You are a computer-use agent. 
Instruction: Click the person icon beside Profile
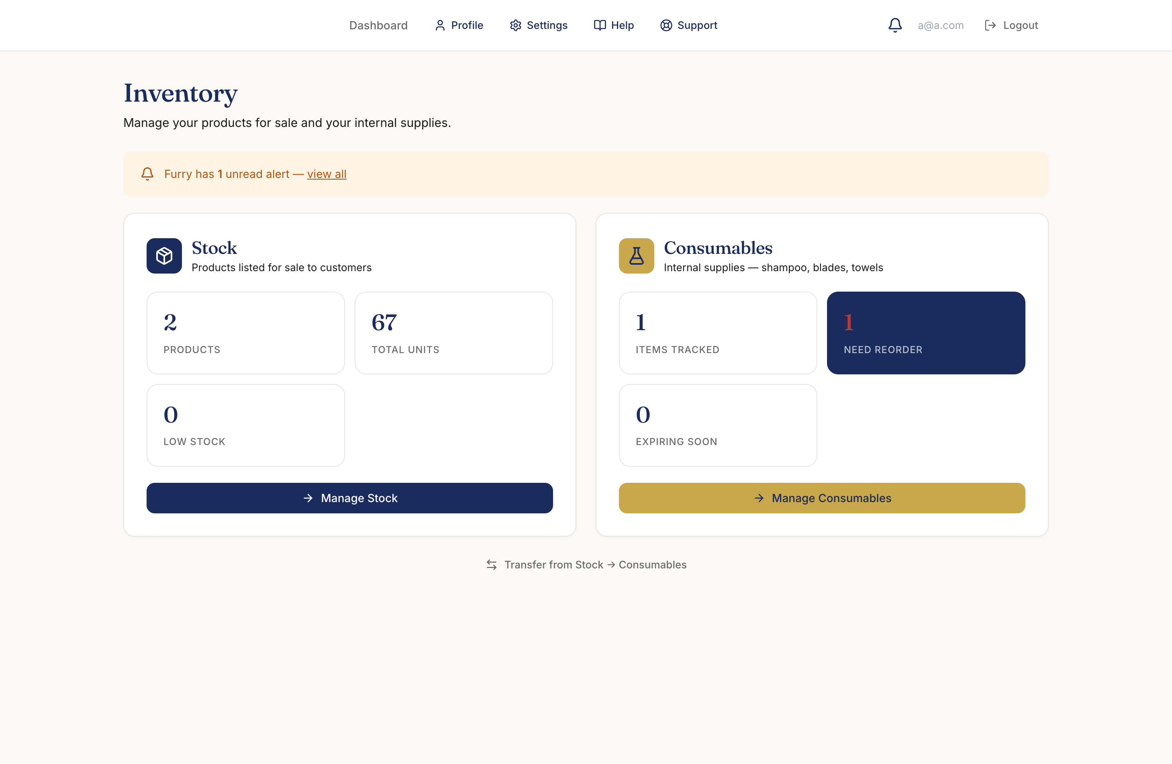pos(440,25)
